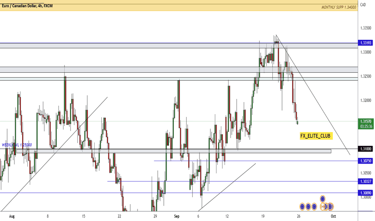The width and height of the screenshot is (375, 221).
Task: Select the CAD currency label on price axis
Action: point(363,4)
